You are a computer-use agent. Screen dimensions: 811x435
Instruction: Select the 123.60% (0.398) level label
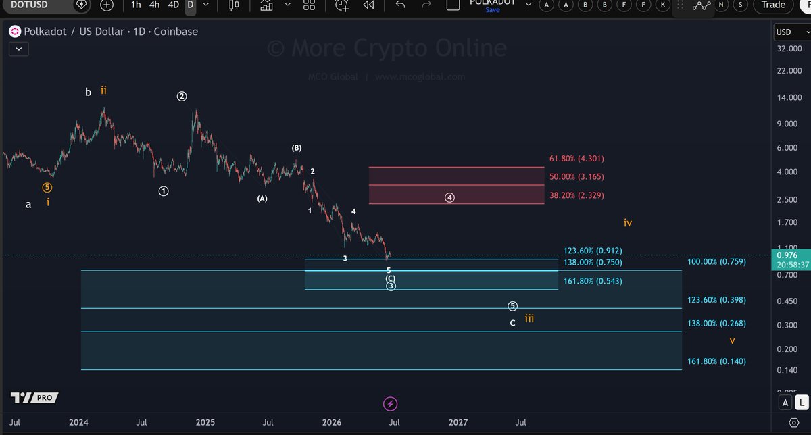pos(716,299)
